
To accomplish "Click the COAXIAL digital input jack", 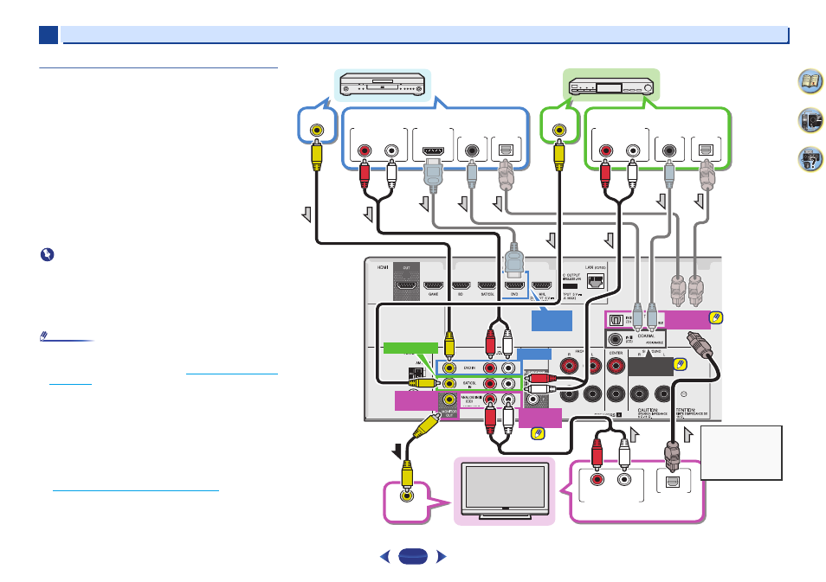I will (615, 338).
